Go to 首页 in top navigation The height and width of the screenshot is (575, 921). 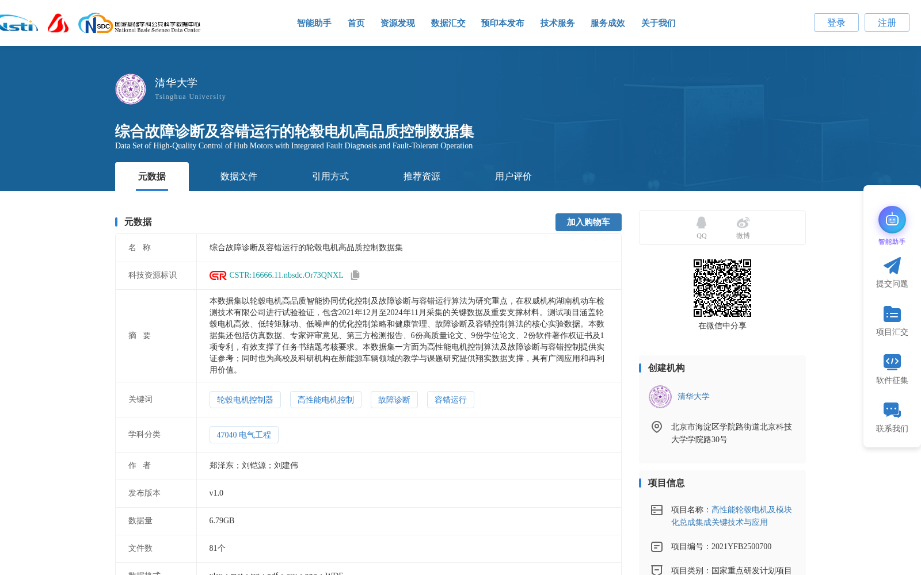tap(356, 23)
